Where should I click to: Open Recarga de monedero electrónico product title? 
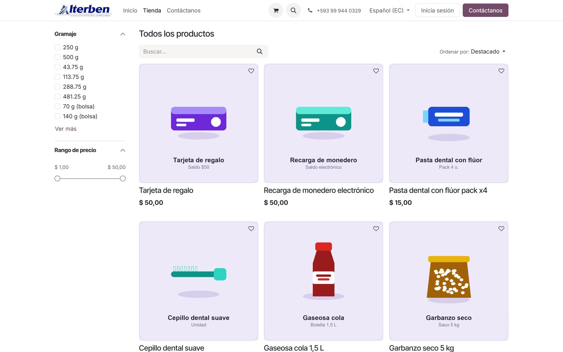[319, 190]
